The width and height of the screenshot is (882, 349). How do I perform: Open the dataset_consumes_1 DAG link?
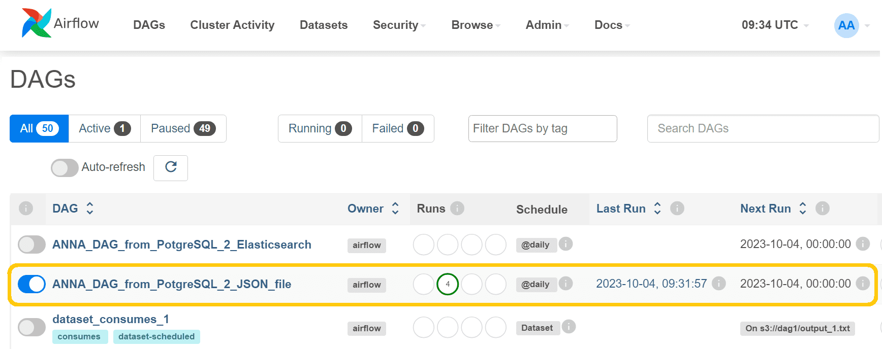(x=111, y=319)
